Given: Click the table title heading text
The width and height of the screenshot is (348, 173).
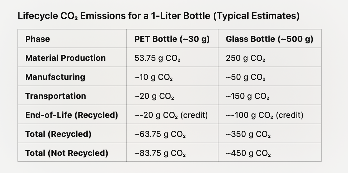Looking at the screenshot, I should click(158, 16).
